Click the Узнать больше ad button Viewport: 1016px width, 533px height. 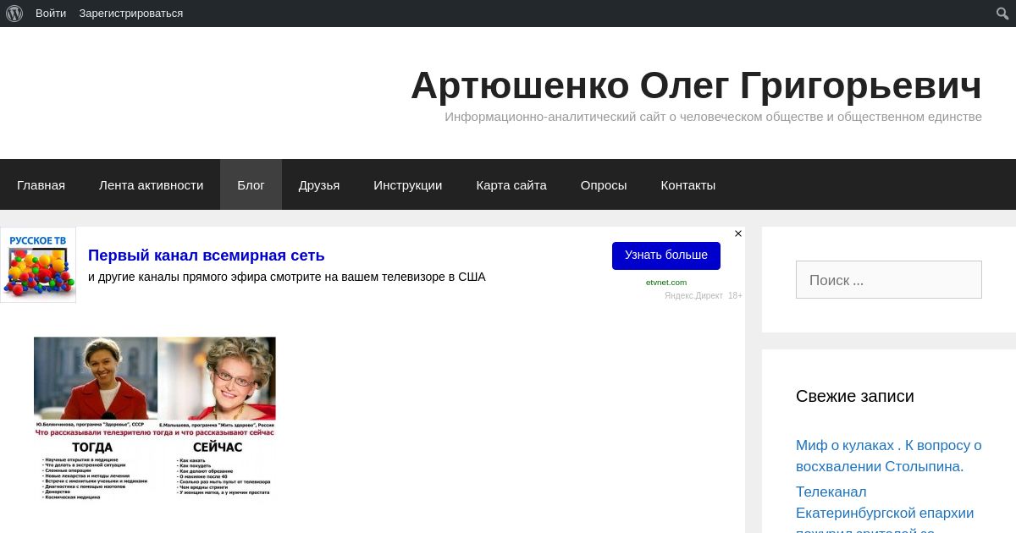click(x=666, y=256)
